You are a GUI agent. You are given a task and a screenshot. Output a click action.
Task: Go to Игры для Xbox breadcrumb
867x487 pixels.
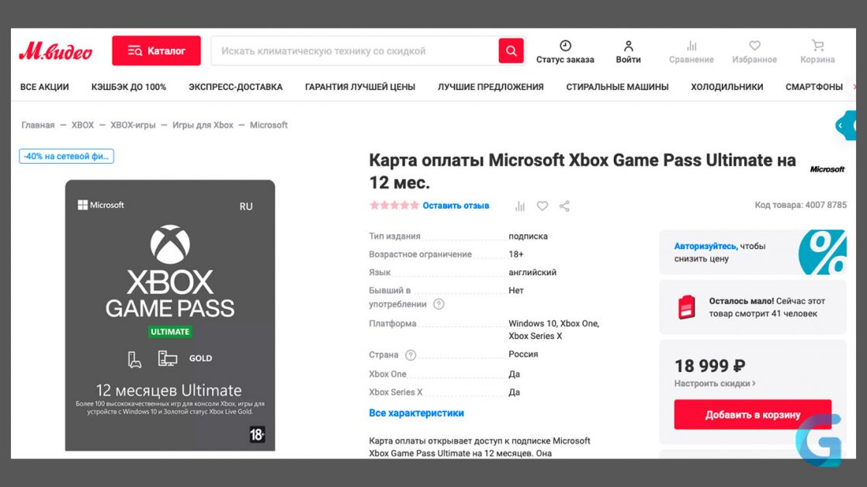pos(203,125)
